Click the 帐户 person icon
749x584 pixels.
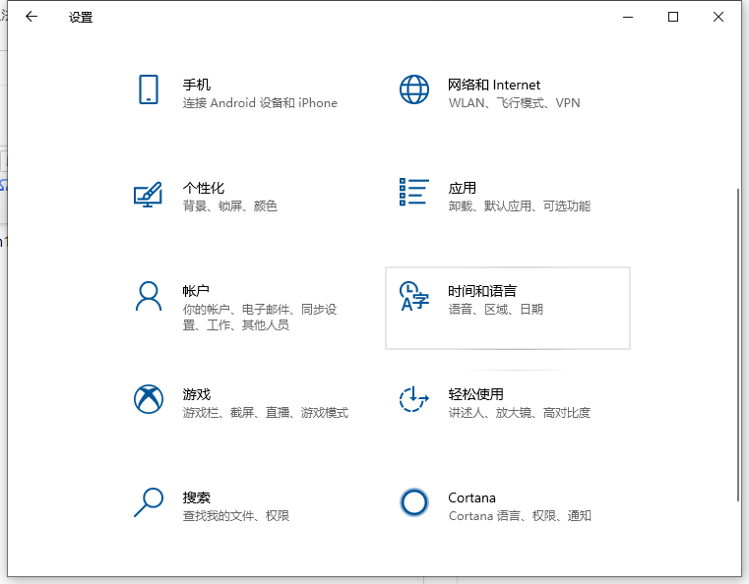point(148,296)
